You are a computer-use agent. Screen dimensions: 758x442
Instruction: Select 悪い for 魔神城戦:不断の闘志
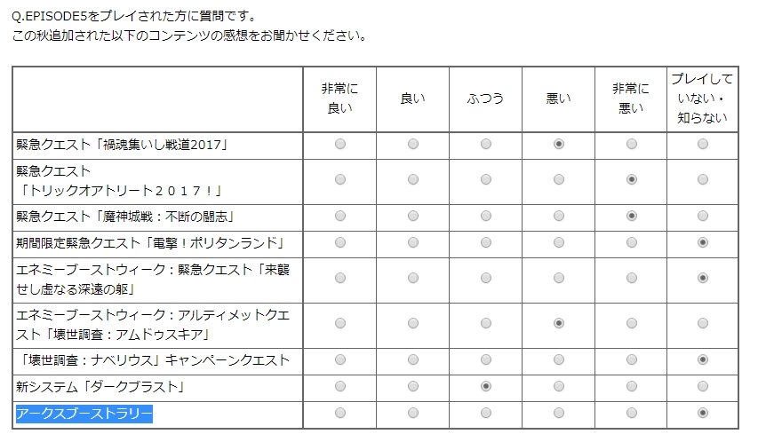click(x=559, y=216)
